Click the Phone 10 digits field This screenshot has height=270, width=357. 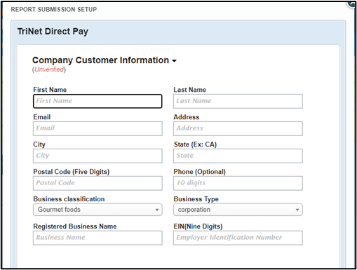click(238, 183)
